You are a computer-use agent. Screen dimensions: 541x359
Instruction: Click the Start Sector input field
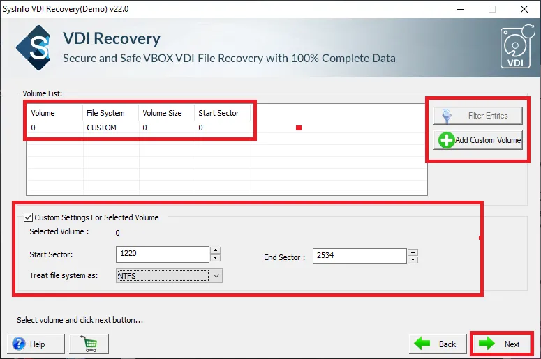tap(163, 254)
